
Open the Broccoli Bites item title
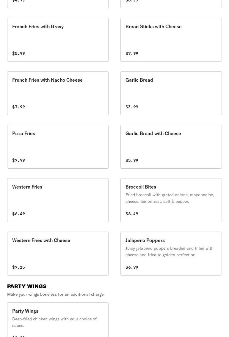141,187
